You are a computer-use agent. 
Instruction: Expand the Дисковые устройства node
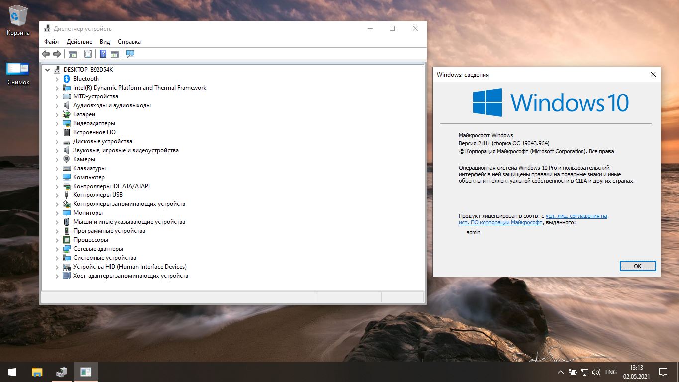(x=57, y=141)
